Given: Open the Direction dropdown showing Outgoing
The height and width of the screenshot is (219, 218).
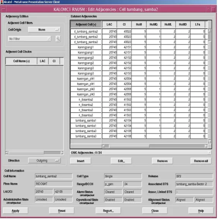Looking at the screenshot, I should (44, 161).
